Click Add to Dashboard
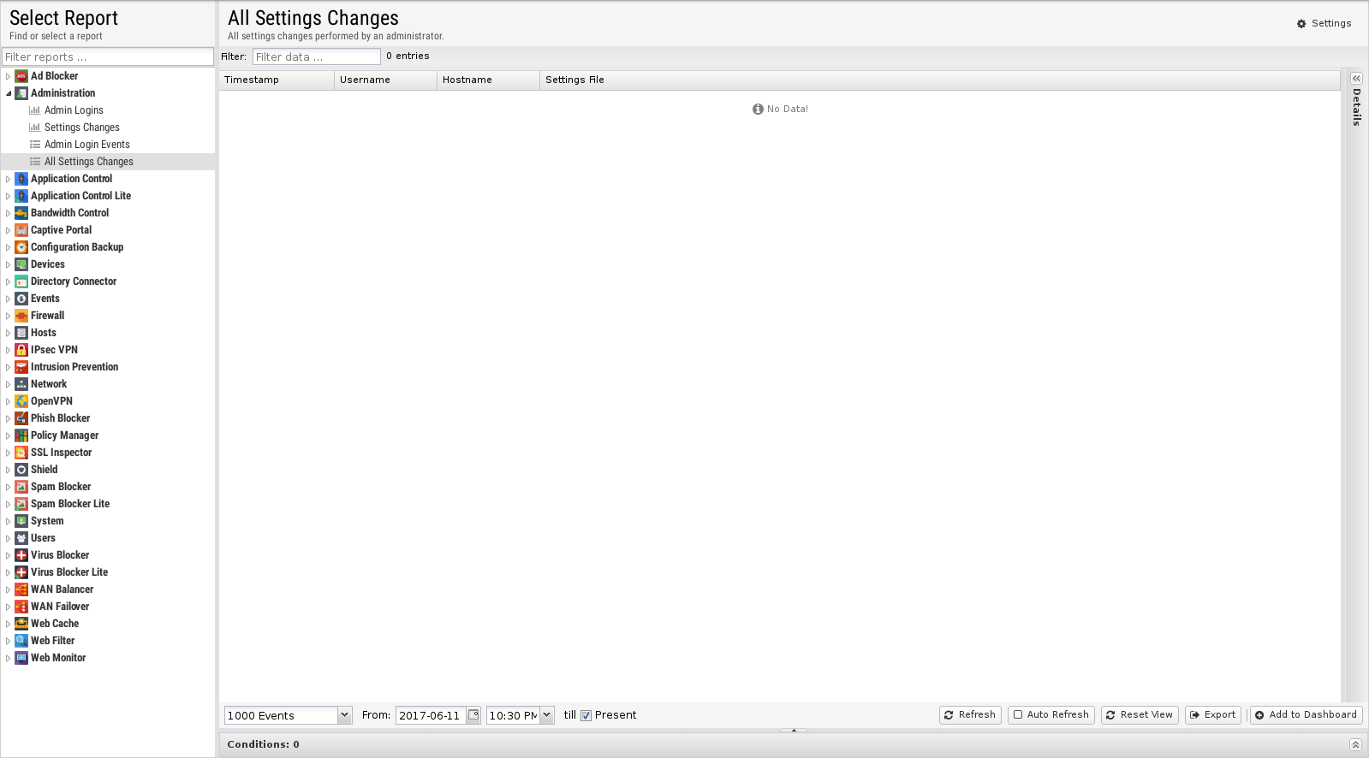Image resolution: width=1369 pixels, height=758 pixels. (1307, 715)
